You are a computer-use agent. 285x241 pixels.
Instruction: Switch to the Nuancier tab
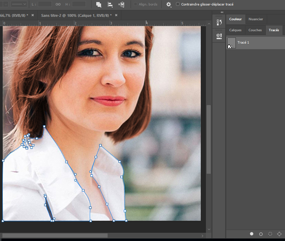(256, 20)
